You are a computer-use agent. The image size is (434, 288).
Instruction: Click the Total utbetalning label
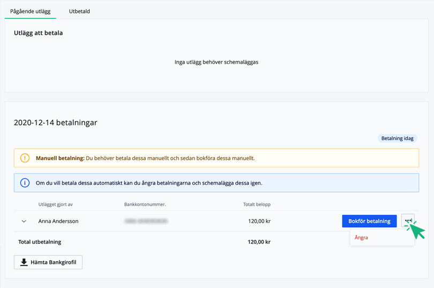click(40, 242)
